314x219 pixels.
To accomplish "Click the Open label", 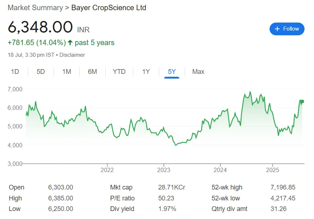I will 17,187.
